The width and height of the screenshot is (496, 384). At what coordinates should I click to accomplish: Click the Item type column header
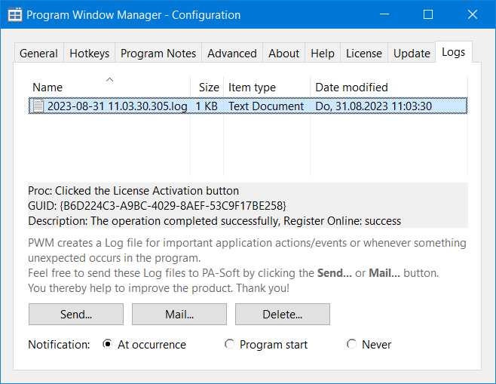click(252, 88)
